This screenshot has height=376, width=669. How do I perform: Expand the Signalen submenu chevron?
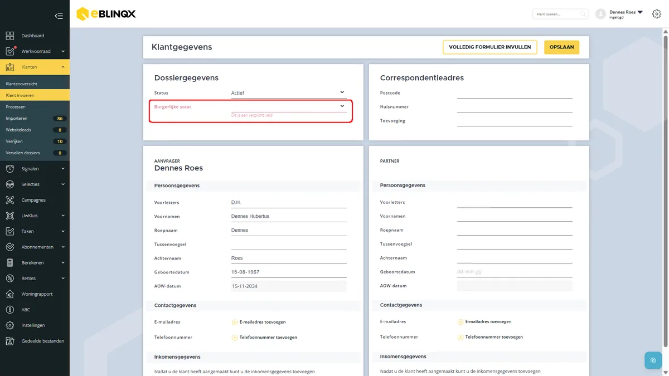[63, 169]
